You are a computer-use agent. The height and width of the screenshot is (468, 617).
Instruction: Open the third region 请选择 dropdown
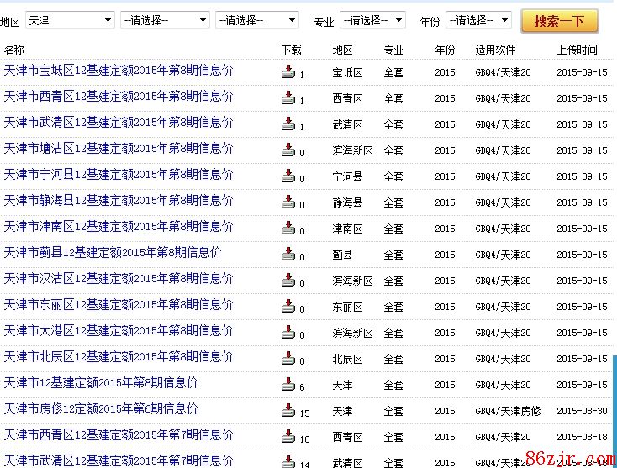pyautogui.click(x=257, y=19)
